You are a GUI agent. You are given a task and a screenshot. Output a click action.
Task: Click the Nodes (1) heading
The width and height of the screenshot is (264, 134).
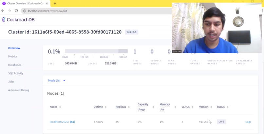pyautogui.click(x=56, y=93)
